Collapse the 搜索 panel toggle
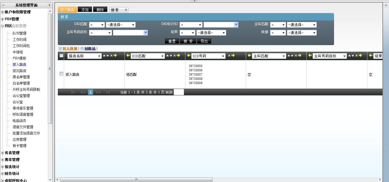 pyautogui.click(x=119, y=10)
